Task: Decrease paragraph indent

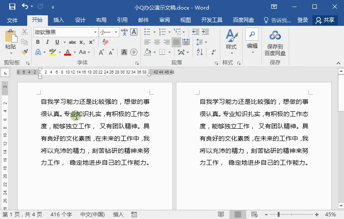Action: (196, 32)
